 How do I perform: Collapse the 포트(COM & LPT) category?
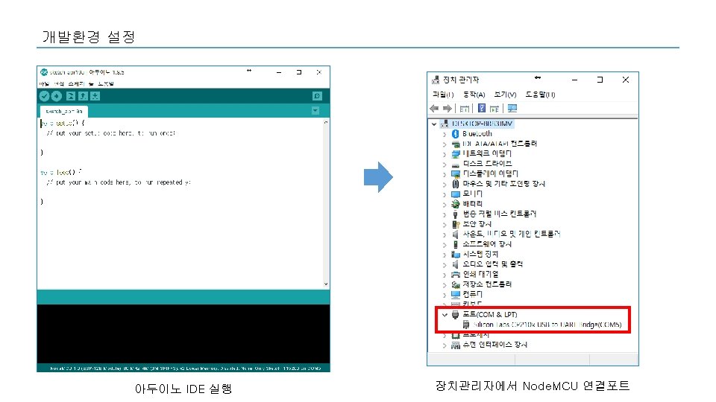coord(445,314)
